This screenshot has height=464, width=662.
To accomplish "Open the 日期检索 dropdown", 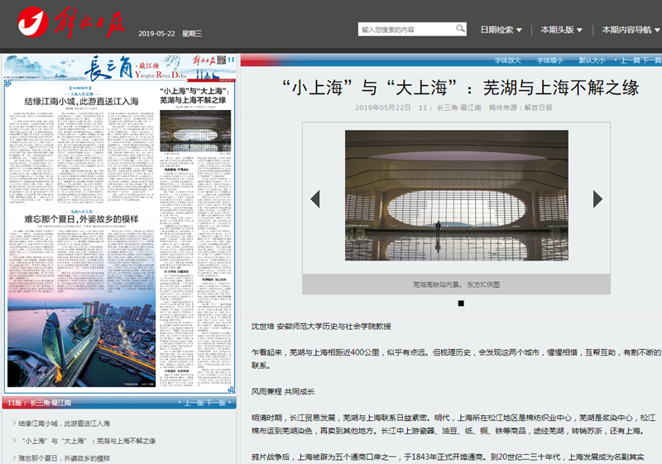I will tap(501, 30).
